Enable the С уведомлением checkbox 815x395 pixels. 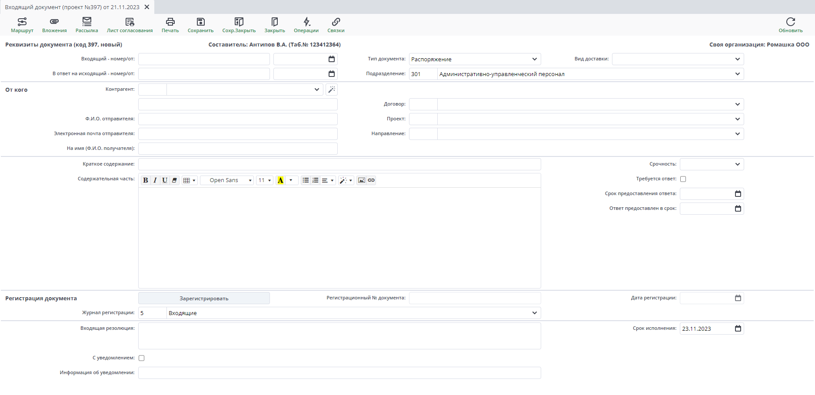click(141, 358)
